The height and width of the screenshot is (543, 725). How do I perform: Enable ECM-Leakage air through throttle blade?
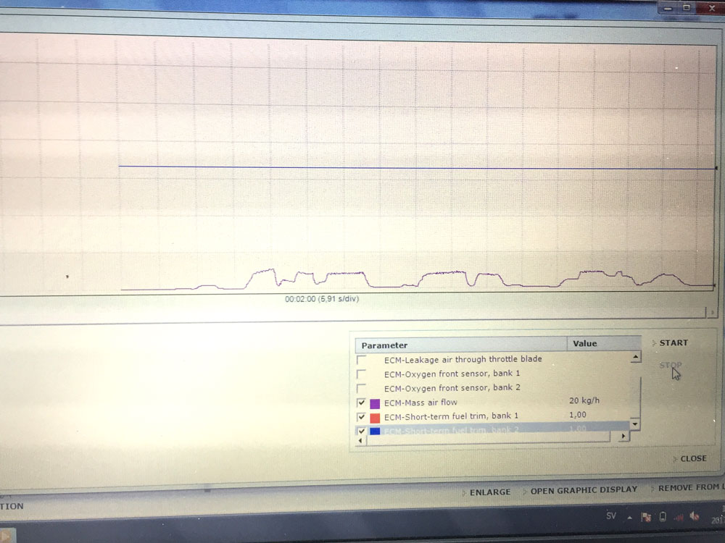[361, 360]
